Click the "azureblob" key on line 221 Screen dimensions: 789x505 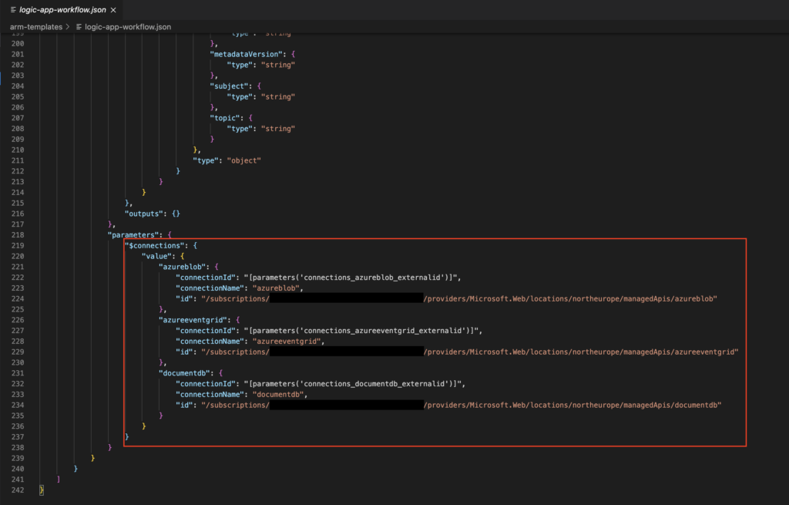coord(182,267)
